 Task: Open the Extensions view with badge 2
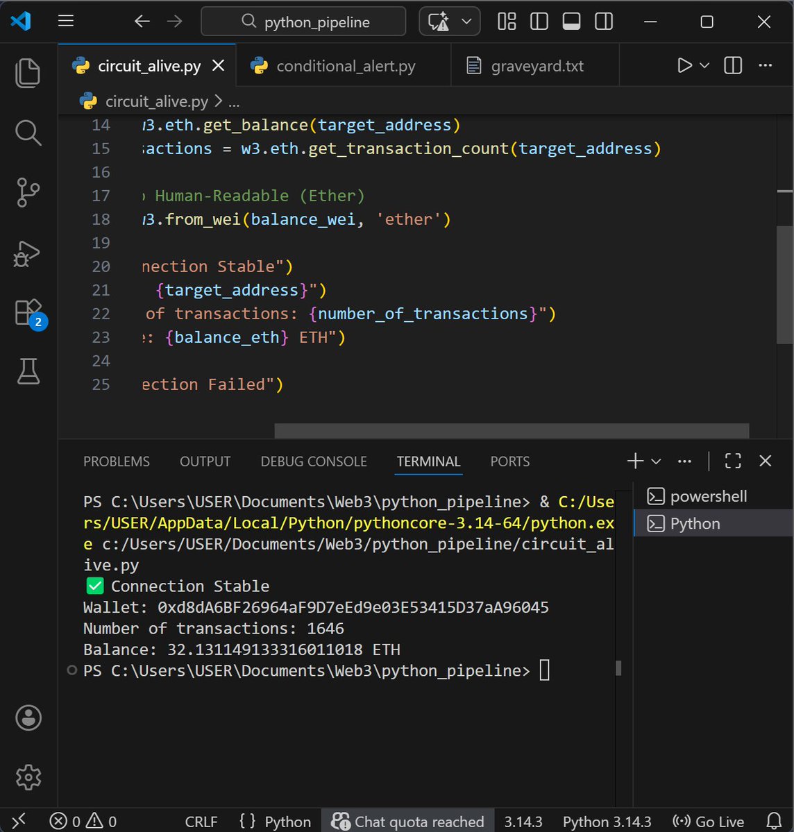click(29, 314)
